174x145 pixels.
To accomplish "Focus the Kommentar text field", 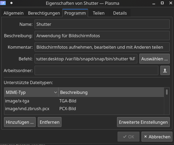I will click(102, 47).
